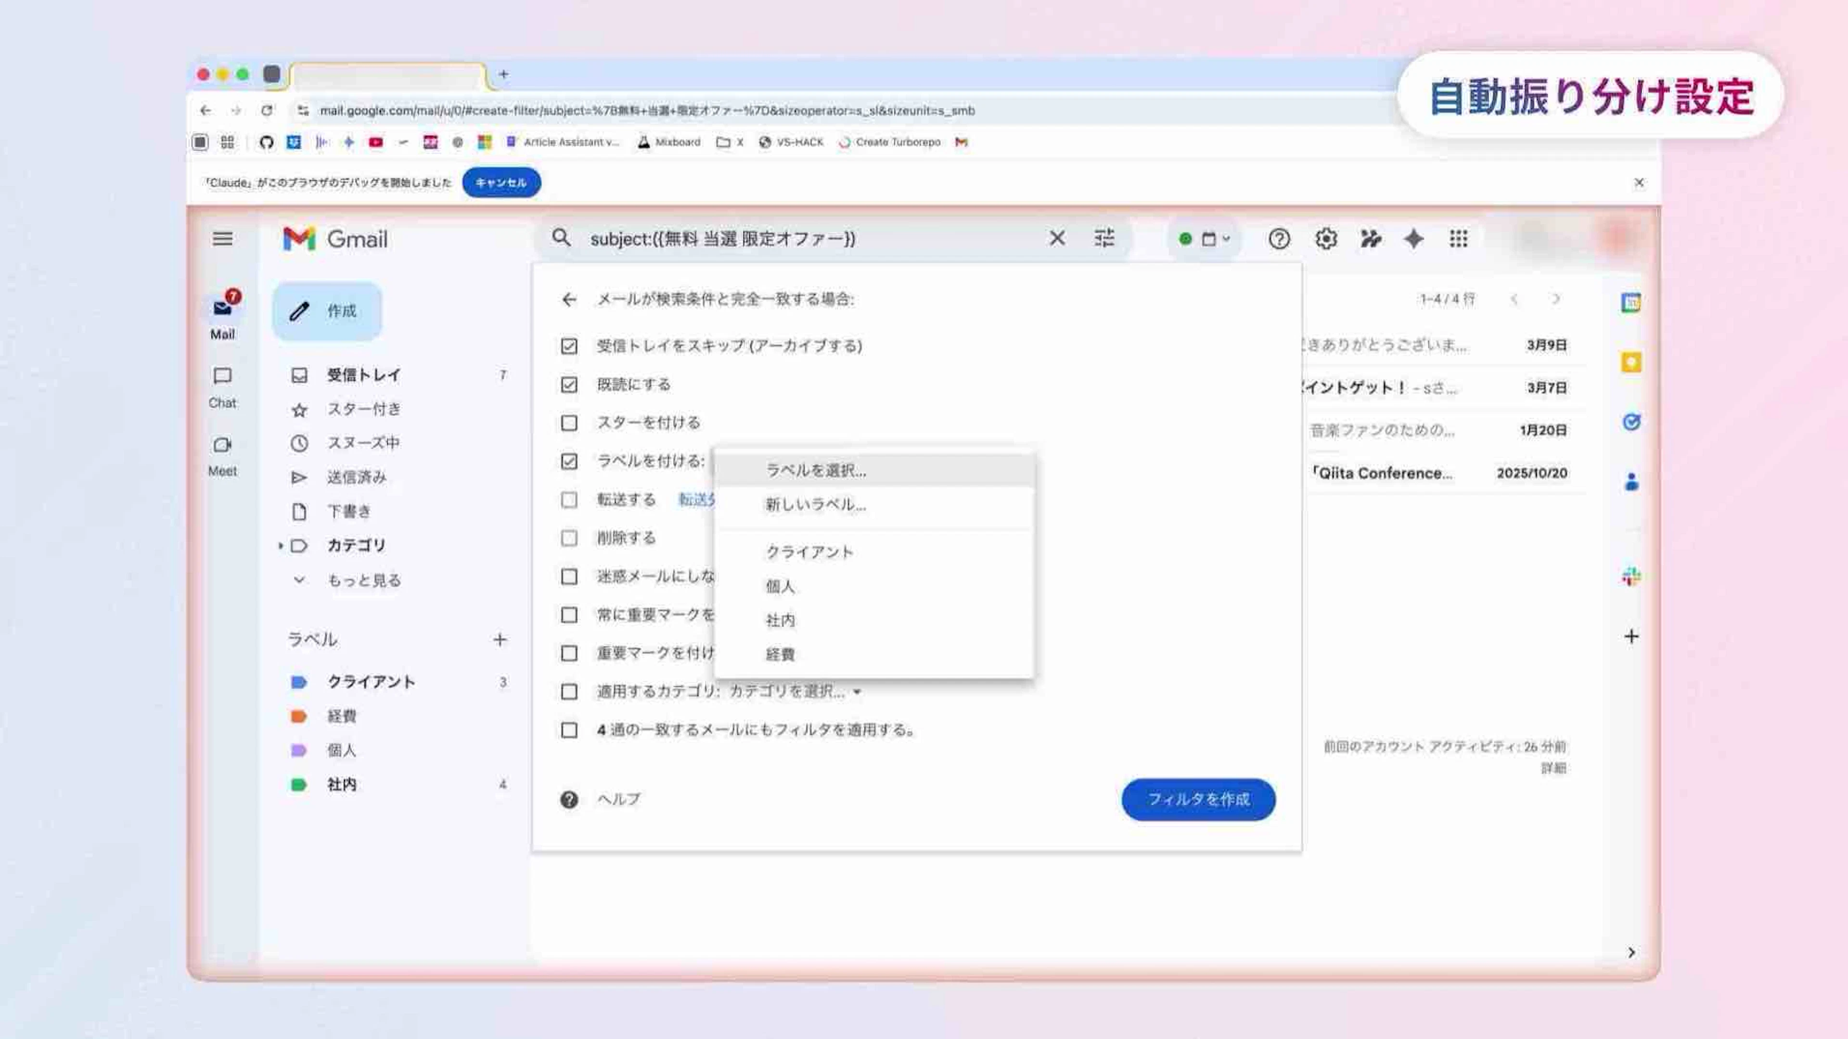Choose 経費 in the label dropdown list
1848x1039 pixels.
780,654
